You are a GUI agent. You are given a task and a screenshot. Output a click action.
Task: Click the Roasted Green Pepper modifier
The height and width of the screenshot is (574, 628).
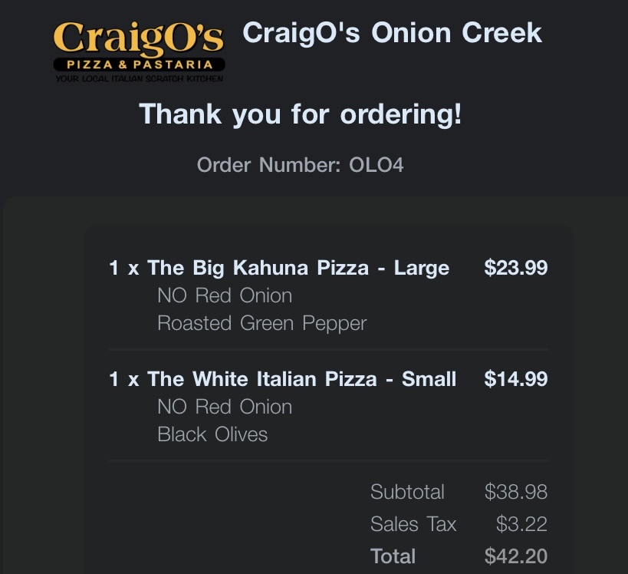pos(261,323)
